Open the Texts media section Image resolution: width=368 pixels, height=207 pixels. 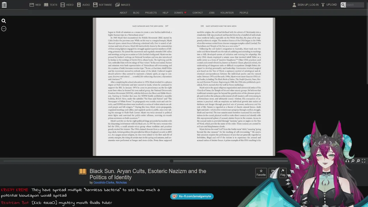[x=50, y=5]
